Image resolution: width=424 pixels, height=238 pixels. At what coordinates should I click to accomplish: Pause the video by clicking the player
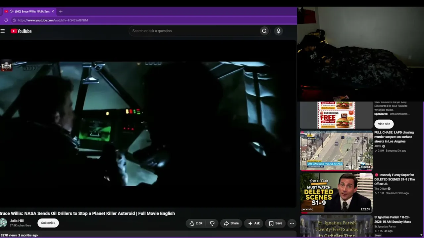[x=148, y=124]
